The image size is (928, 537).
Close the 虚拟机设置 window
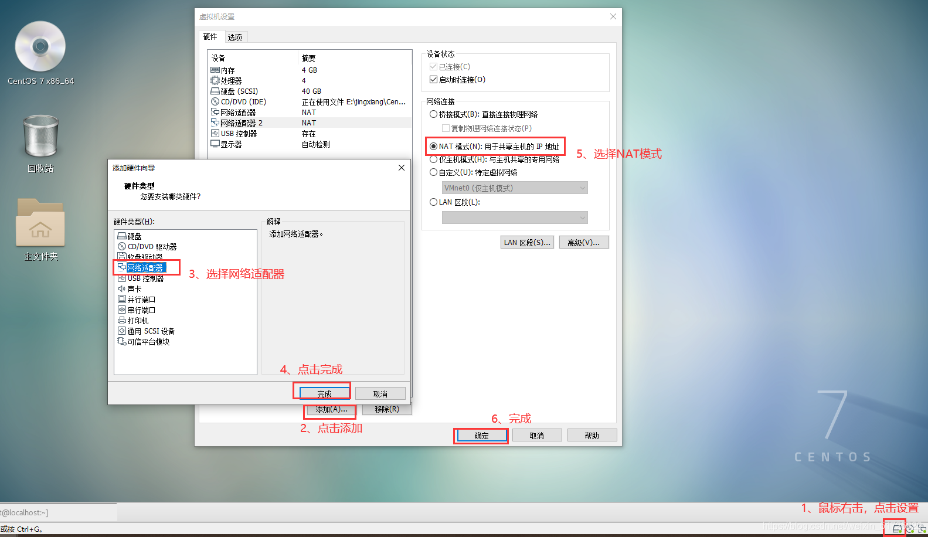(613, 16)
